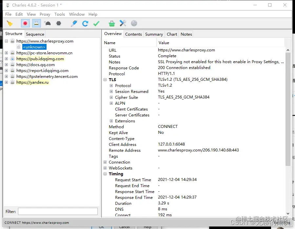Collapse the Timing section
Viewport: 295px width, 229px height.
105,174
